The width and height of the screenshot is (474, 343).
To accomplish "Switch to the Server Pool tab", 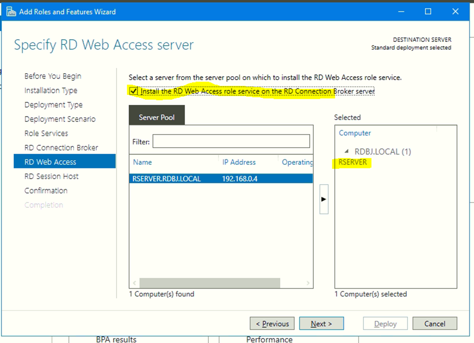I will click(x=156, y=116).
